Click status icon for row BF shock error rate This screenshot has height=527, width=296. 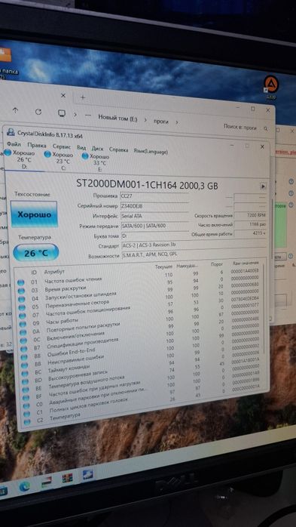(x=26, y=398)
